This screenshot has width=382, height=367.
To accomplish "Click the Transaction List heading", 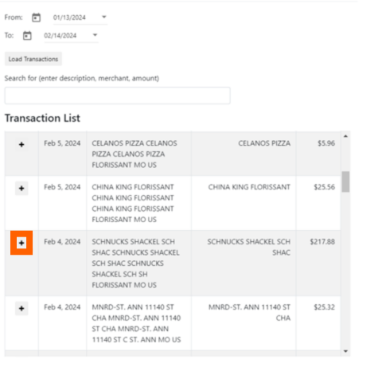I will (42, 118).
